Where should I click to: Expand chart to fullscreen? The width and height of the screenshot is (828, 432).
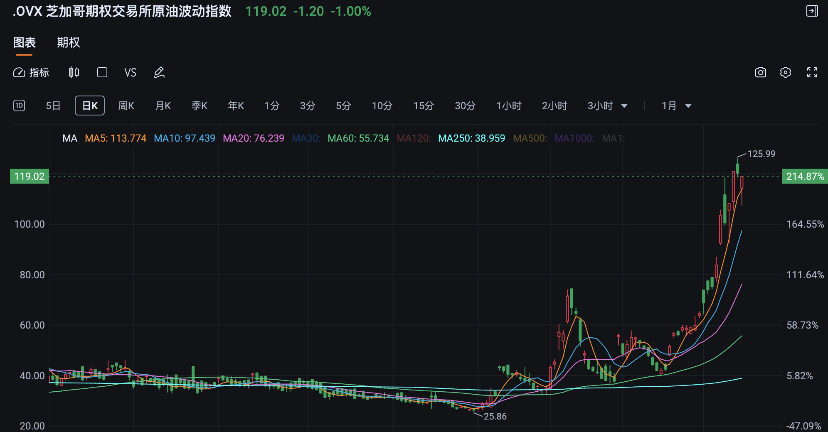tap(812, 73)
